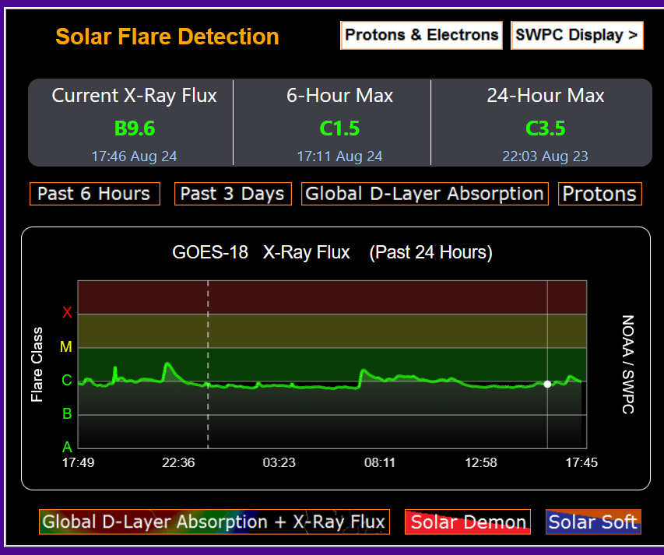Select the Protons chart tab
The height and width of the screenshot is (555, 664).
point(600,194)
